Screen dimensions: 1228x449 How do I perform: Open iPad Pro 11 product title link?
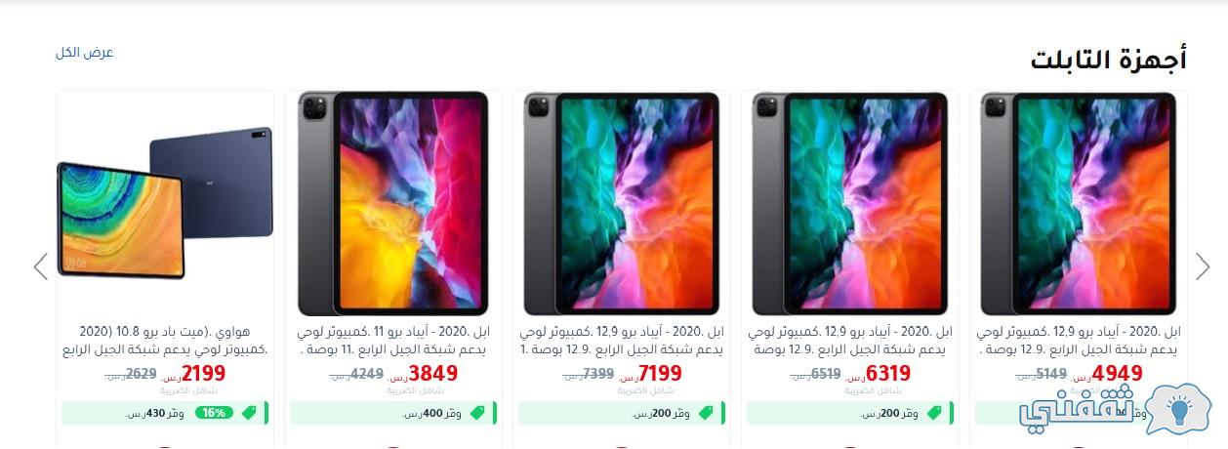pos(392,340)
